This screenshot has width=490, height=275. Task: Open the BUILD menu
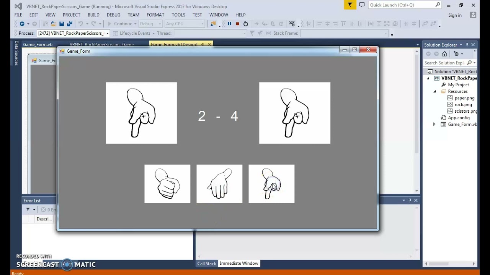click(x=93, y=15)
